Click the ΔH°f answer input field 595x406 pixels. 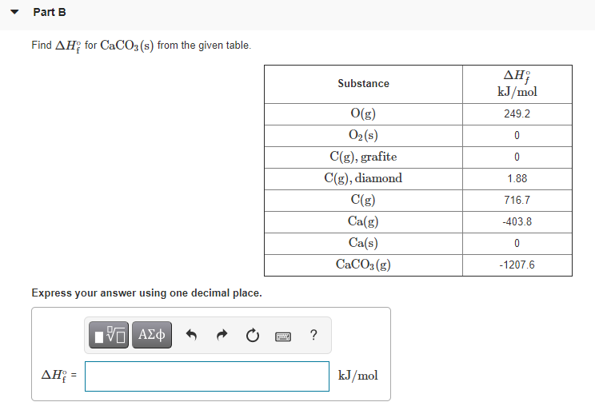click(x=207, y=376)
